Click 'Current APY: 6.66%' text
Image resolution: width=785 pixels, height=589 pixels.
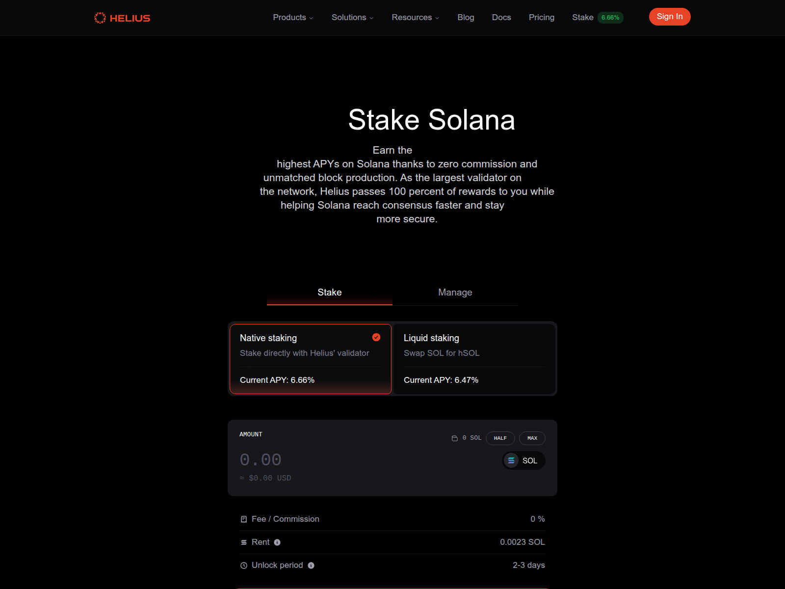point(277,380)
